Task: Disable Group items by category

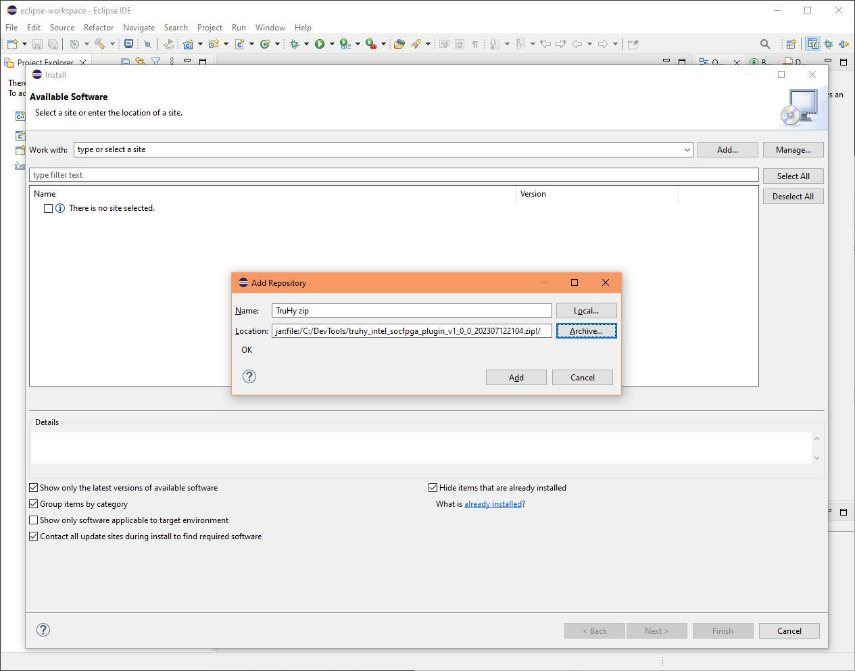Action: click(x=33, y=503)
